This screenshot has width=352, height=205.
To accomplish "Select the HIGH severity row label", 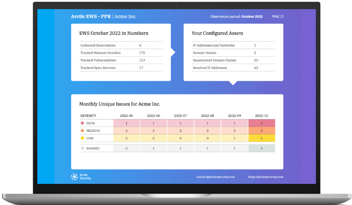I will pos(91,123).
